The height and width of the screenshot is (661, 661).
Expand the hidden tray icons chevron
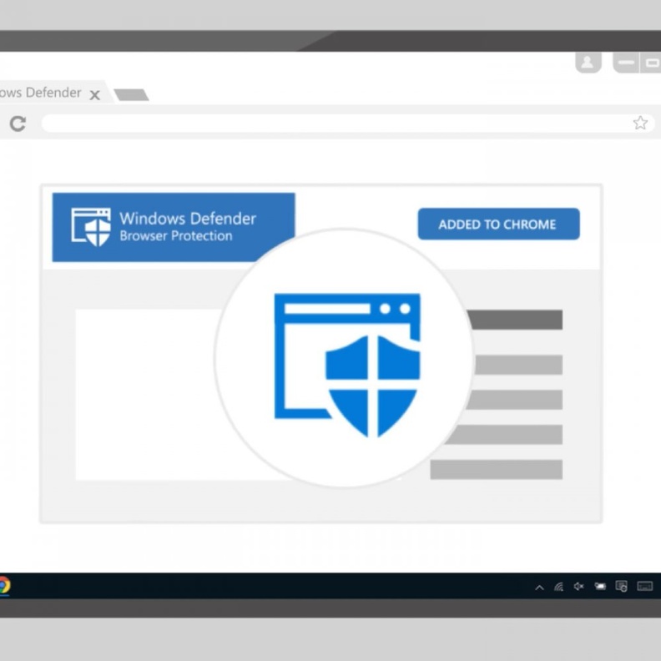click(x=539, y=588)
